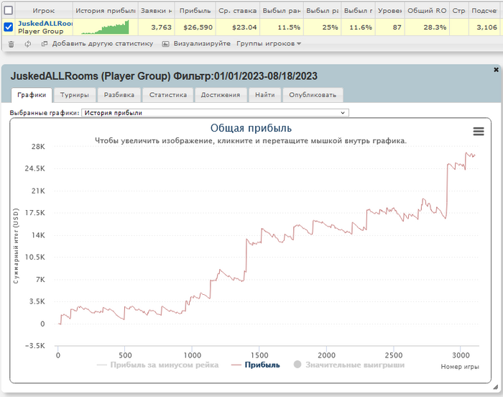Viewport: 503px width, 397px height.
Task: Sort by the Общий RO column header
Action: (427, 11)
